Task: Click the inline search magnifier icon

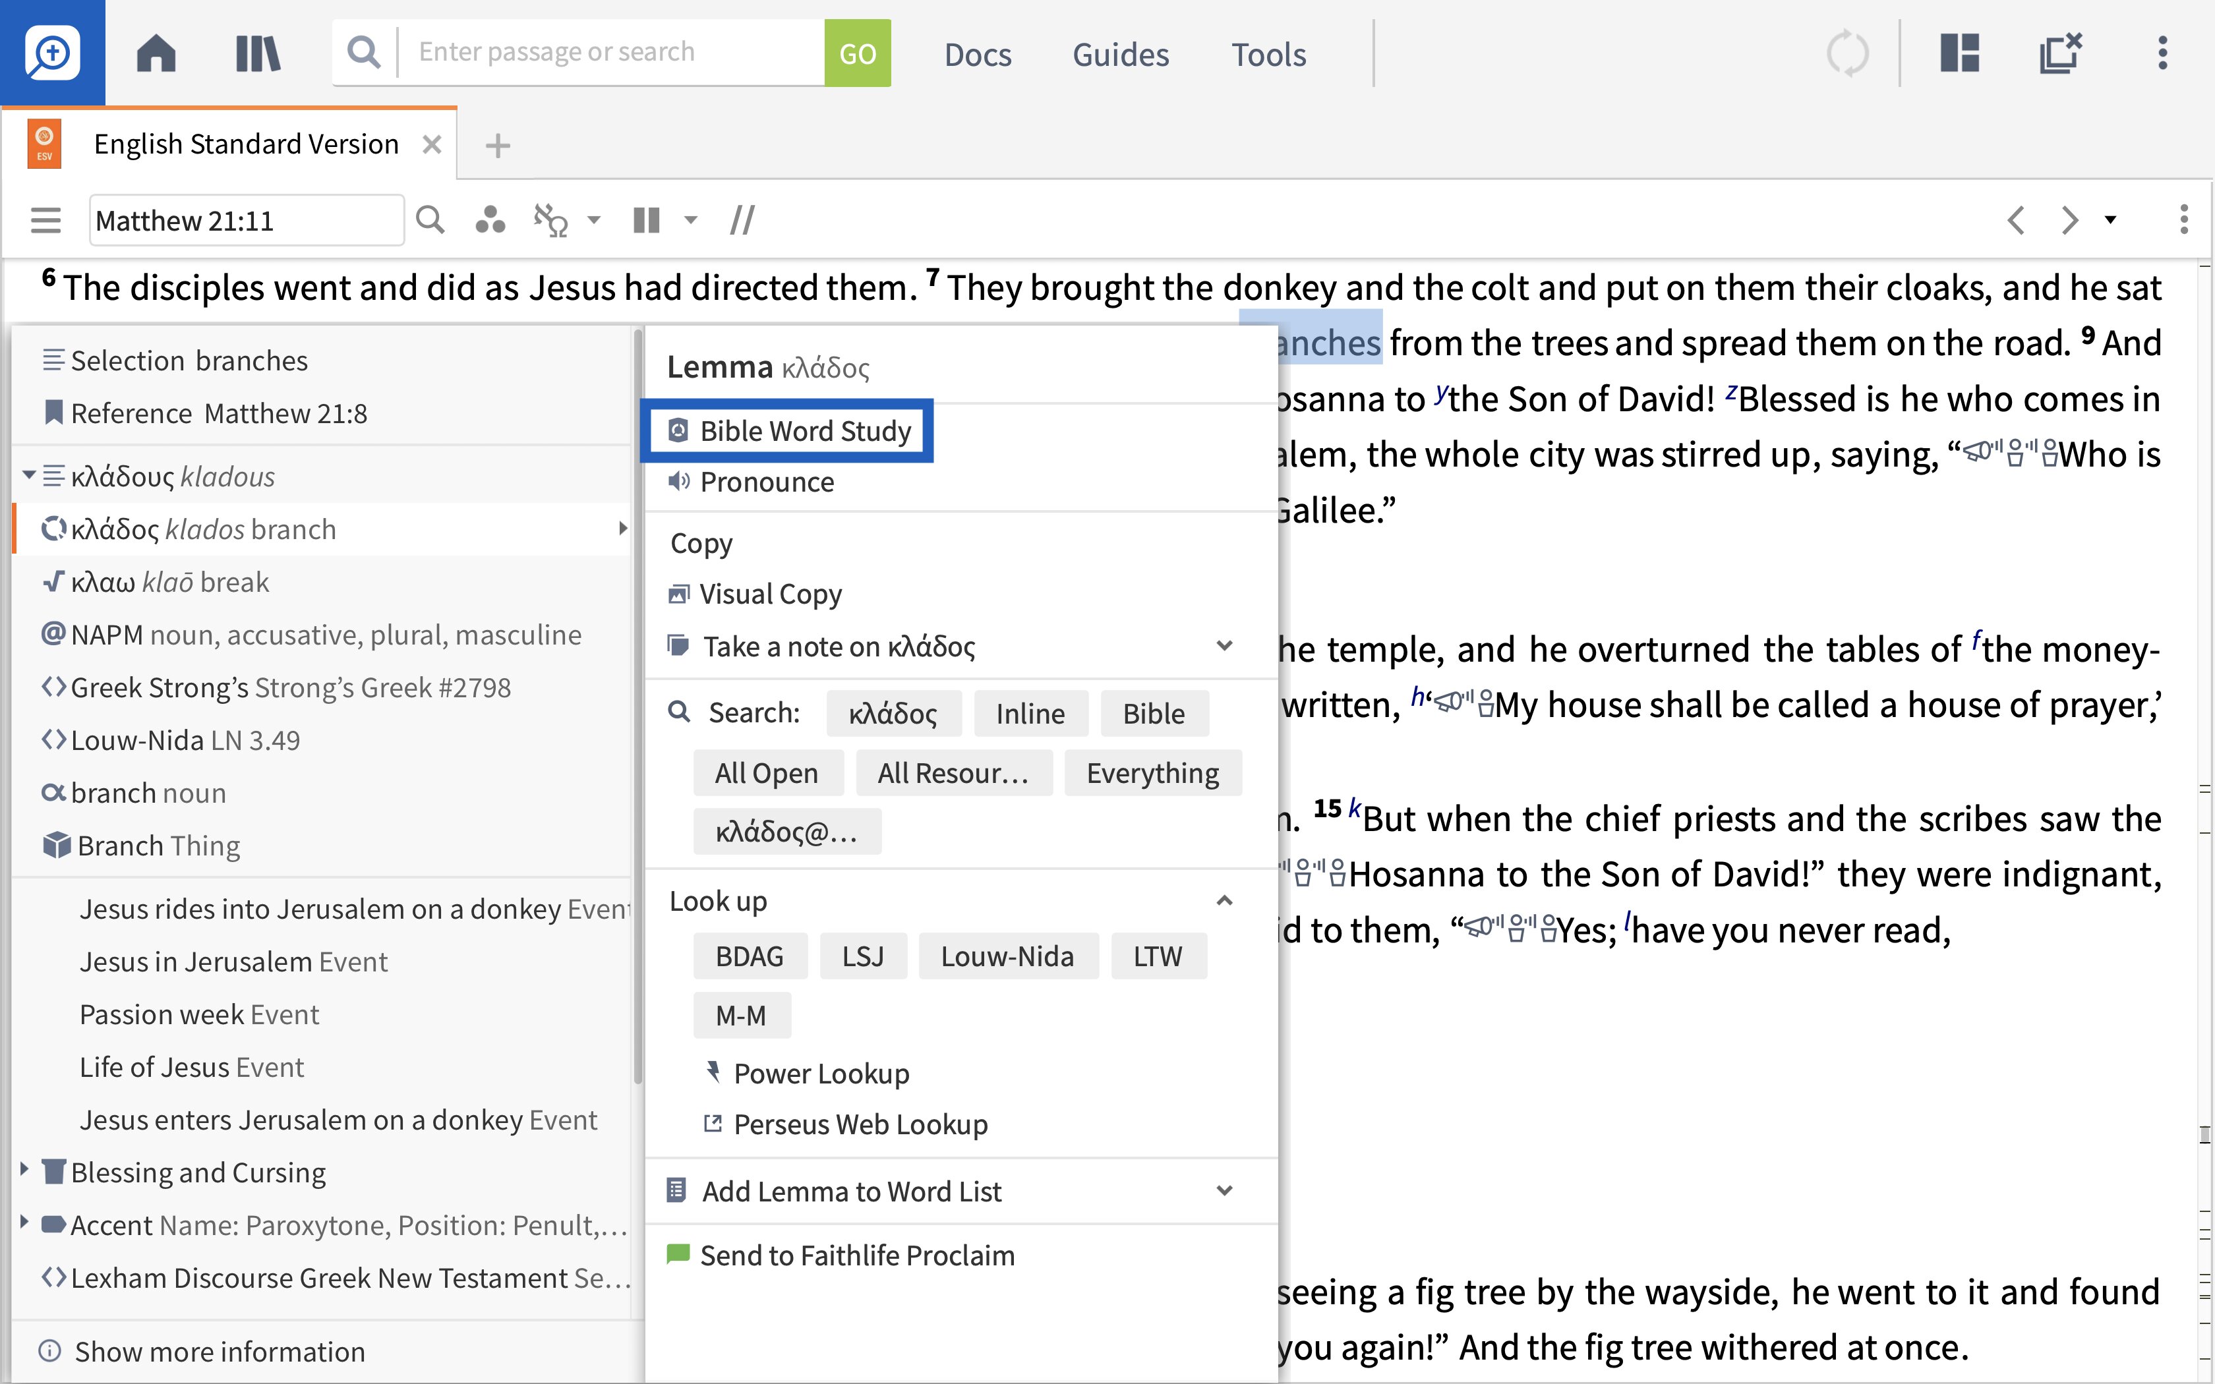Action: [x=430, y=219]
